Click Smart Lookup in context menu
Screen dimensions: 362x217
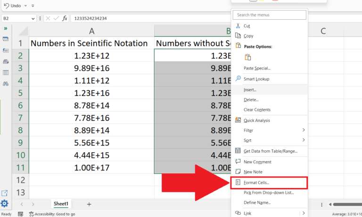point(256,78)
